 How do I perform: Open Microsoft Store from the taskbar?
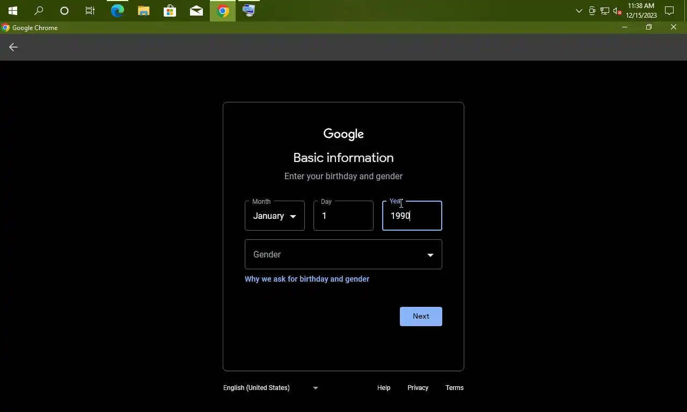point(170,11)
